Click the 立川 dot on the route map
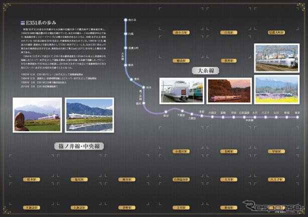Screen dimensions: 308x217 pos(276,117)
